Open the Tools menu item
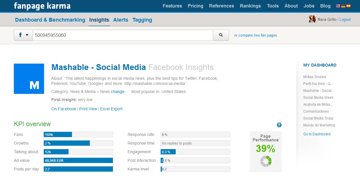This screenshot has height=186, width=360. (273, 6)
